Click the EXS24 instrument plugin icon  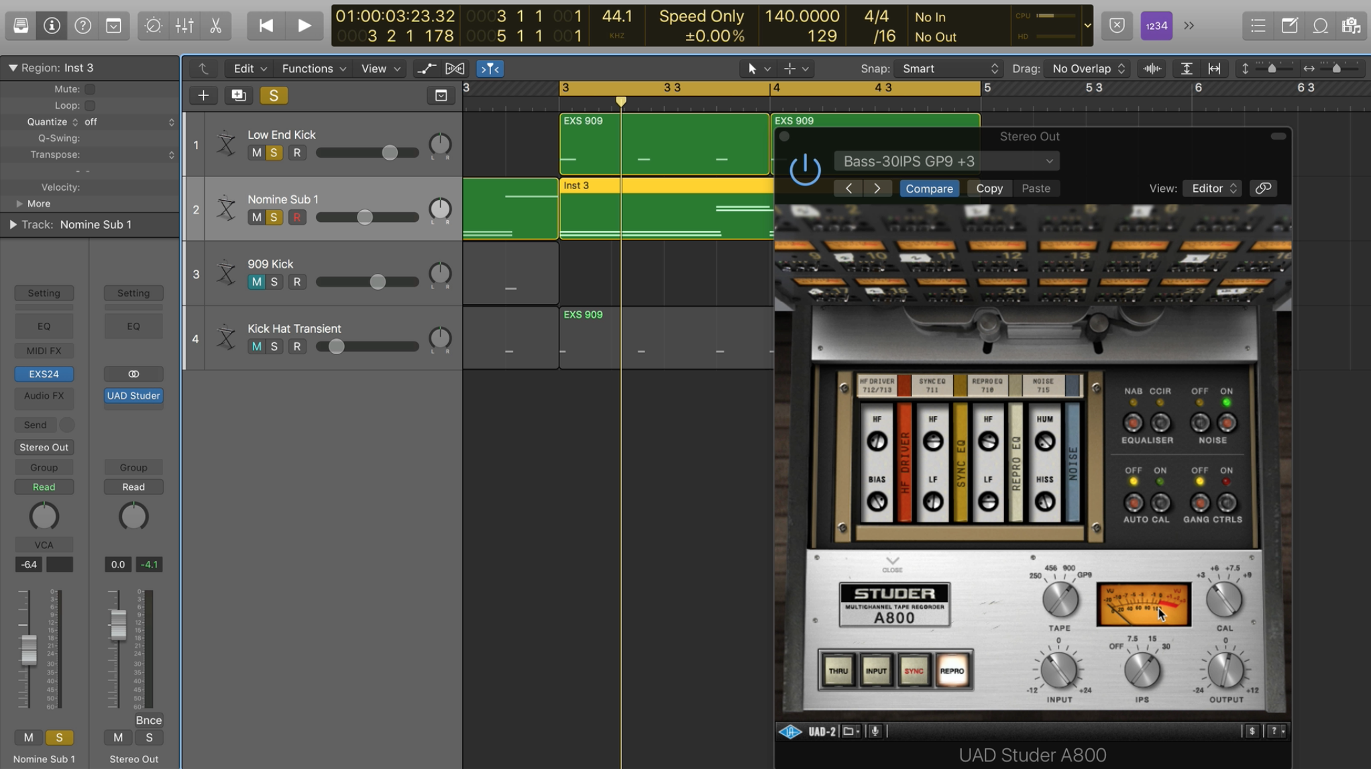pyautogui.click(x=44, y=373)
